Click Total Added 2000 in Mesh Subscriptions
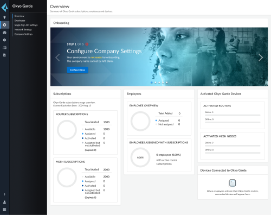271x215 pixels. pos(97,169)
